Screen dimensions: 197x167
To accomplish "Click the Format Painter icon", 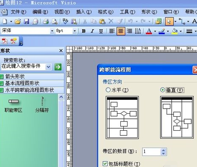I will [120, 22].
